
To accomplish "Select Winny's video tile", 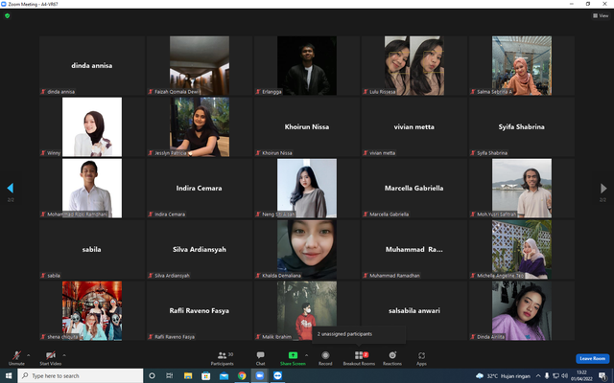I will tap(92, 127).
